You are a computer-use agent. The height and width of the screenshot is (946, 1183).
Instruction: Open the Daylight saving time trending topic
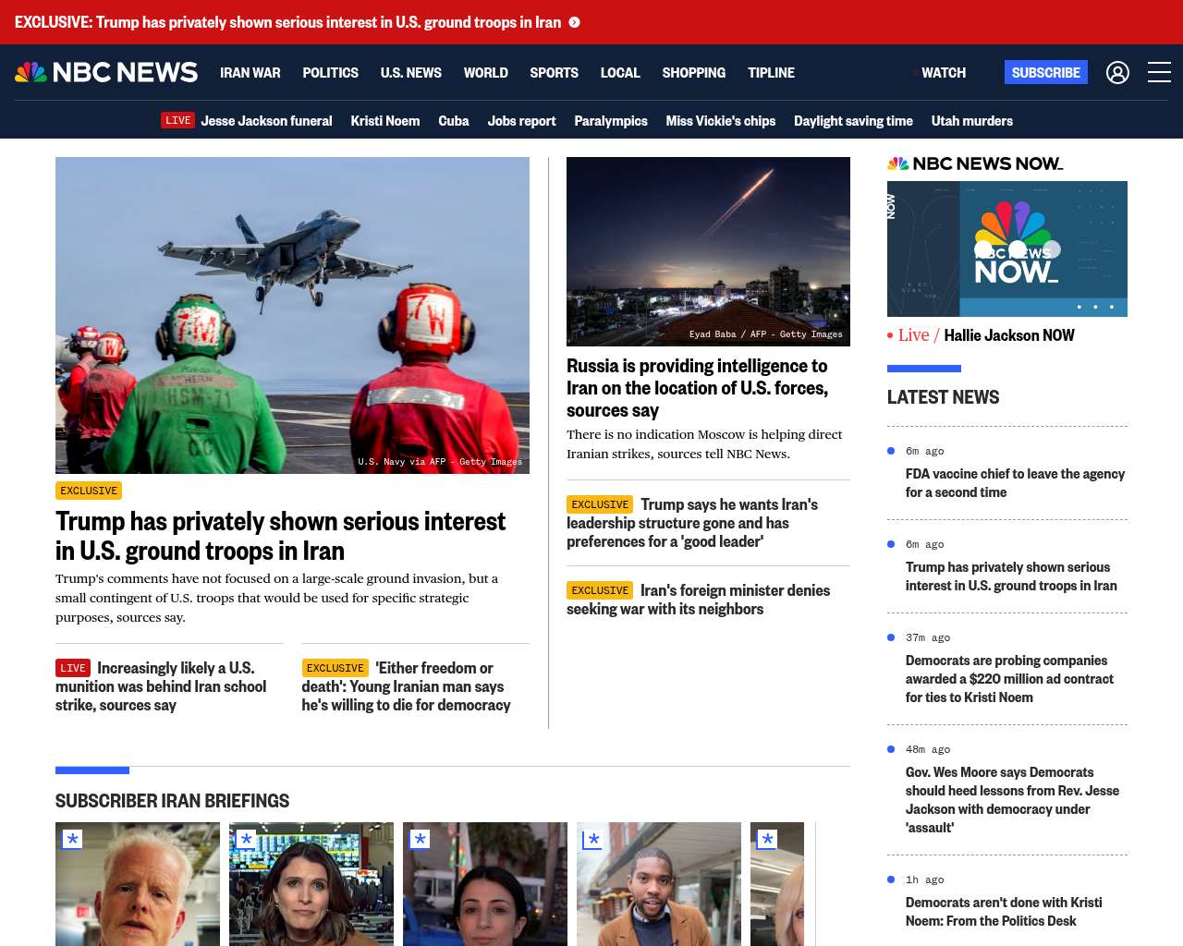[x=852, y=121]
